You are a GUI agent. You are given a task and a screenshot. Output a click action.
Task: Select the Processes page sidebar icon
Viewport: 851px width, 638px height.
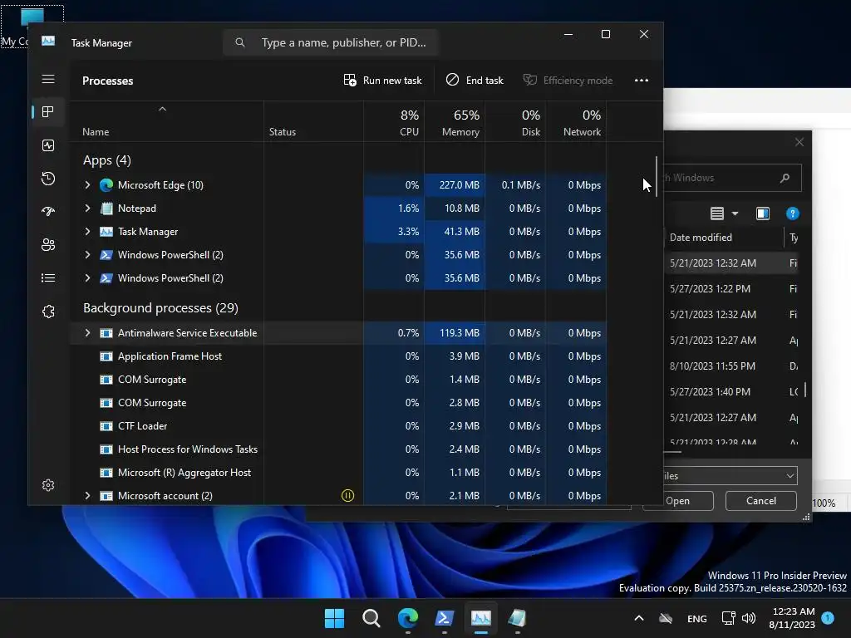pos(48,112)
